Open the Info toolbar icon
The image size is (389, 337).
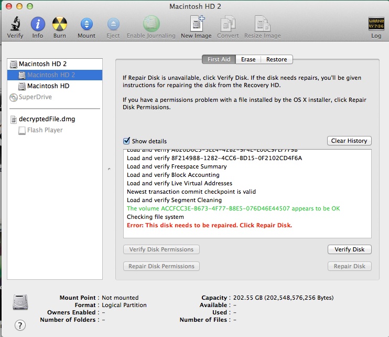point(38,24)
